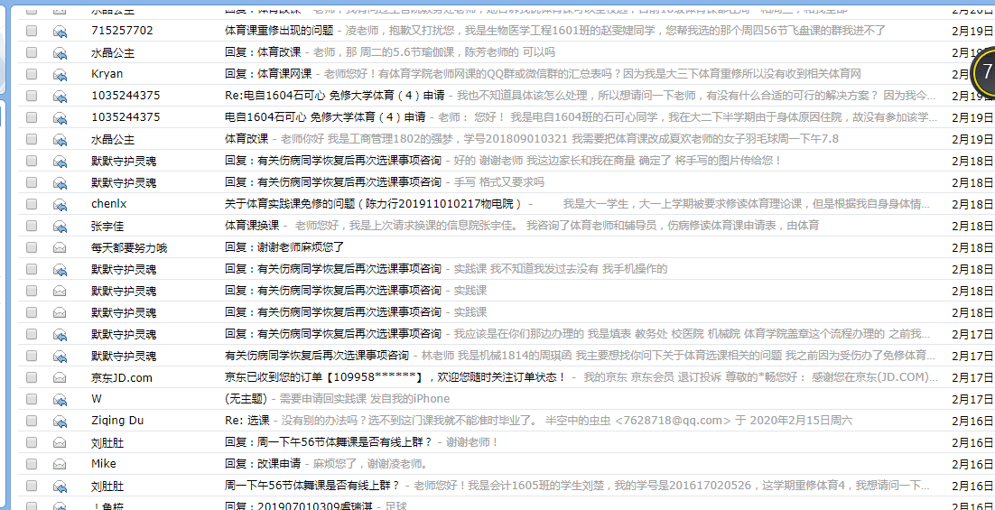Click the open envelope icon next to Mike
Viewport: 995px width, 510px height.
tap(60, 464)
